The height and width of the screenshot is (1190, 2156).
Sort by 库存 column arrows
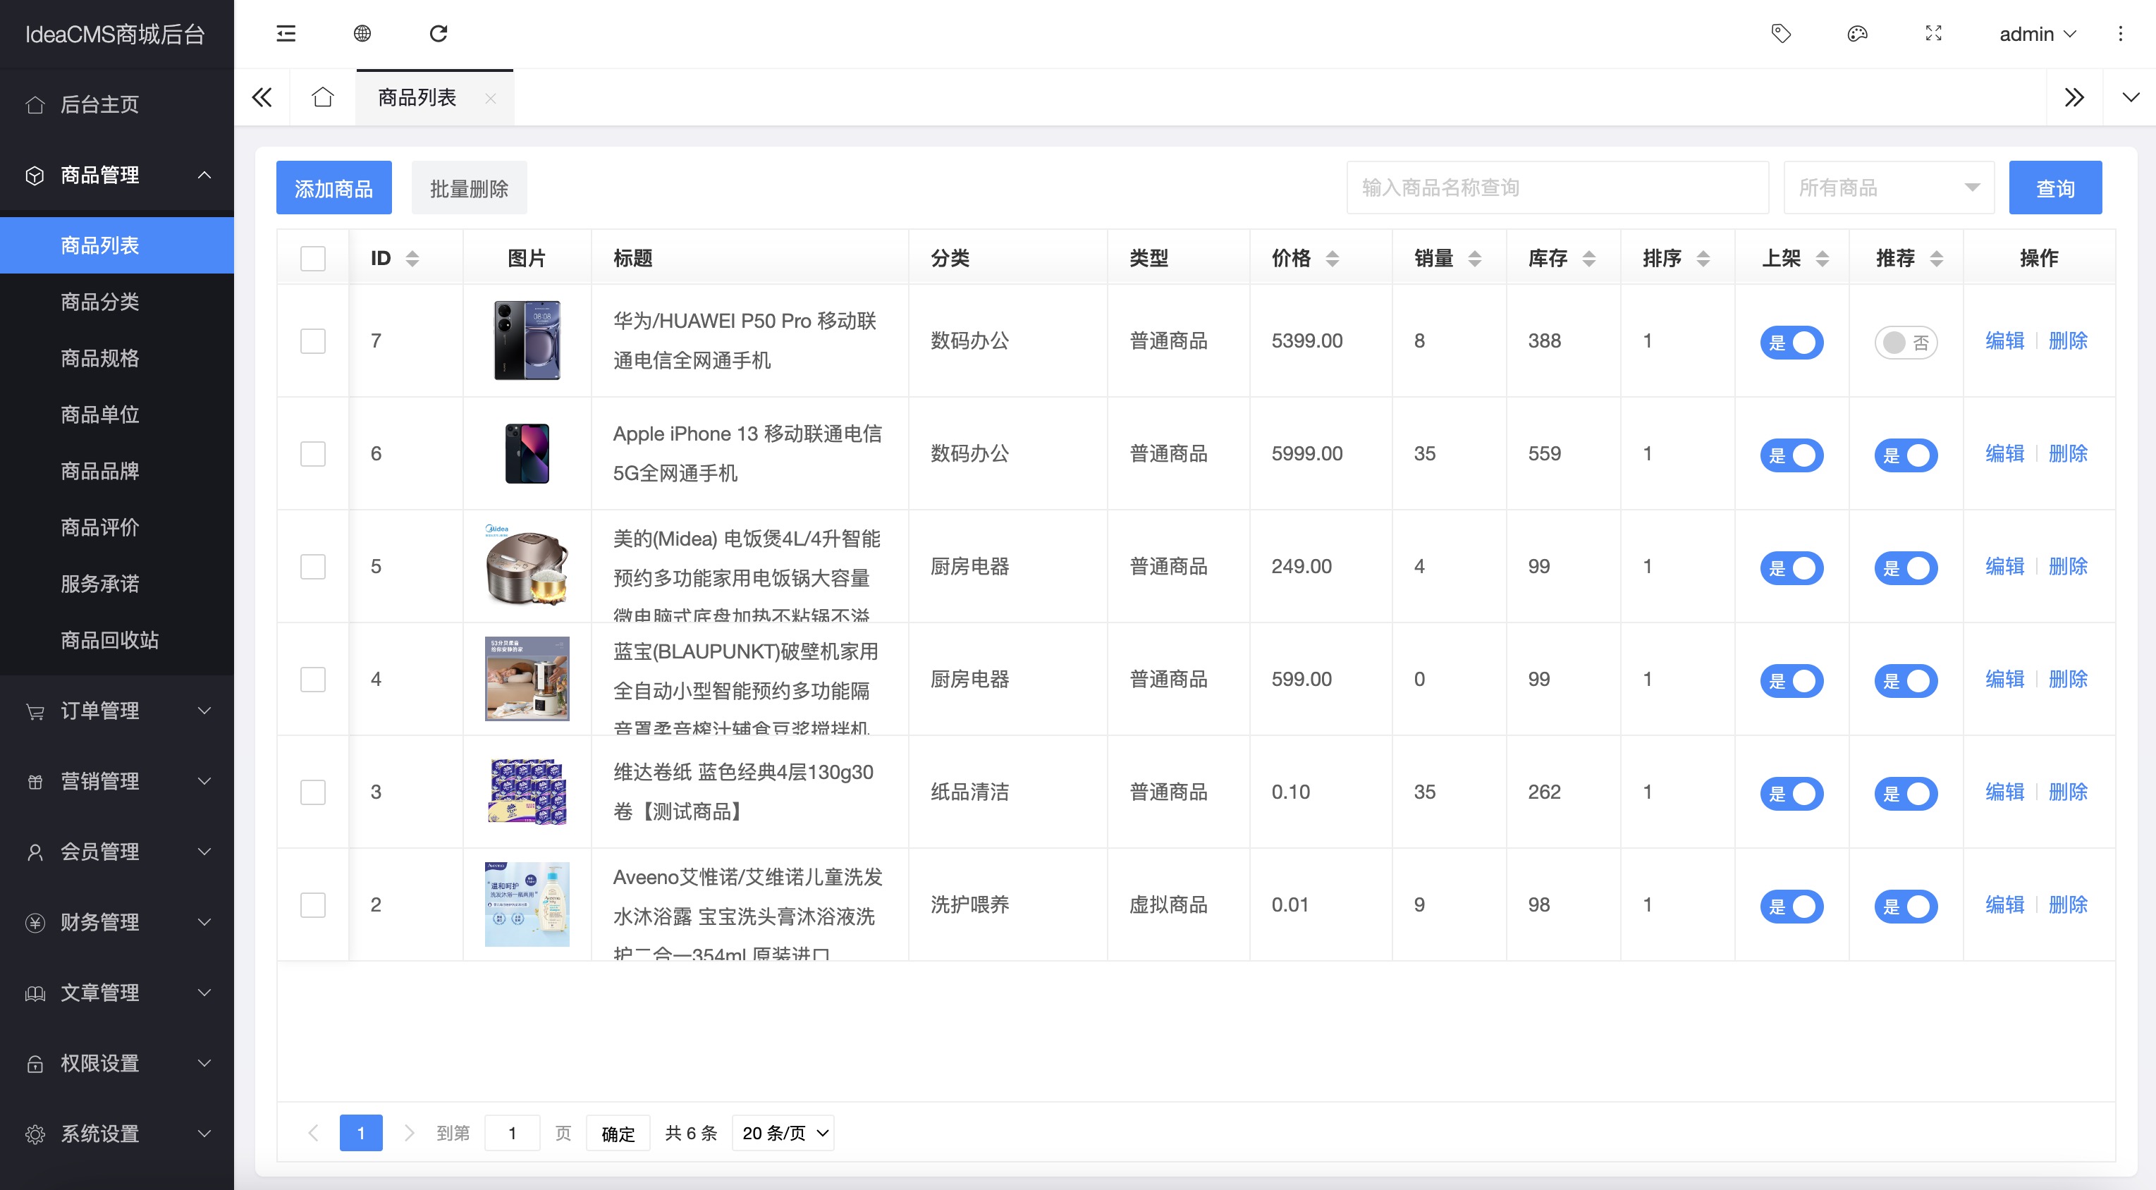tap(1588, 259)
